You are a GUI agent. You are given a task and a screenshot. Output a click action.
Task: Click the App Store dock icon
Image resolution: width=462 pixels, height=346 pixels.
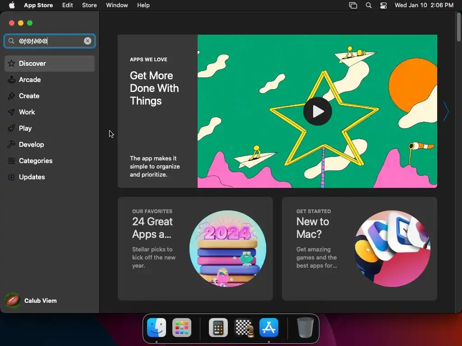269,328
